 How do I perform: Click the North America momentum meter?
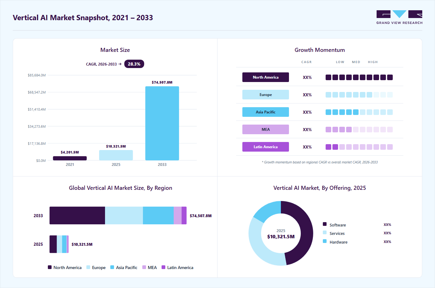coord(359,77)
